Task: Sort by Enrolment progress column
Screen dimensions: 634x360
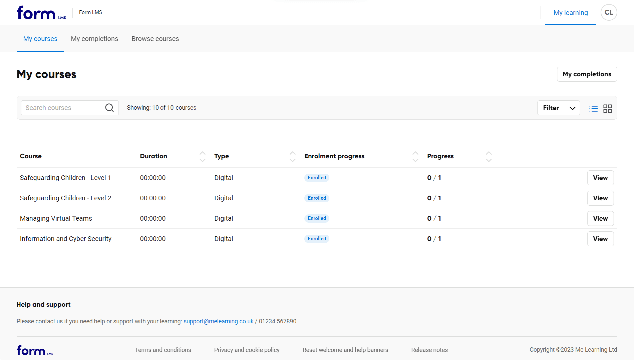Action: pyautogui.click(x=415, y=156)
